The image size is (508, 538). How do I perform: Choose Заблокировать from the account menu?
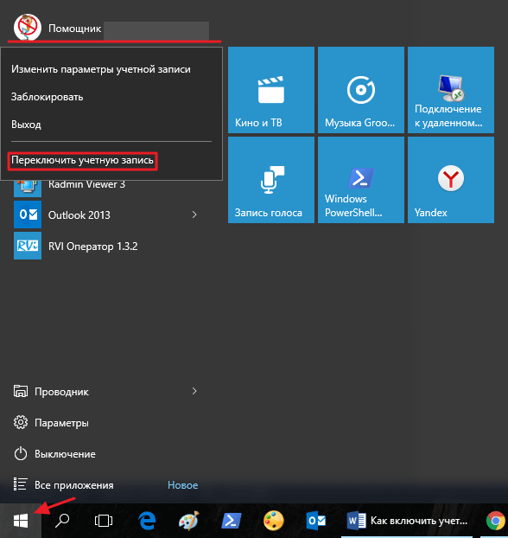[47, 97]
